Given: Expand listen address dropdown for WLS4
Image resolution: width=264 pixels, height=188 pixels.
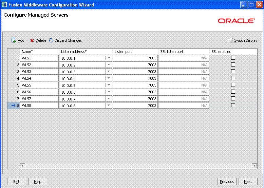Looking at the screenshot, I should (x=109, y=78).
